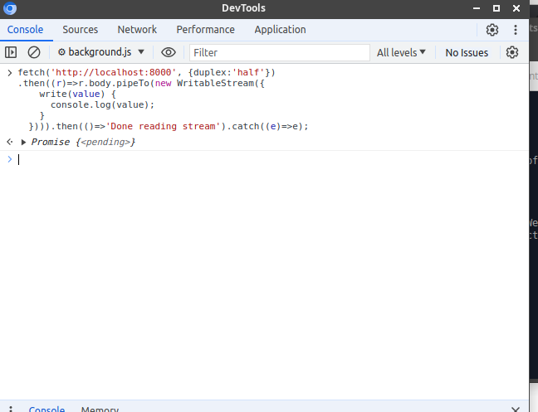
Task: Click the 'http://localhost:8000' string in the code
Action: click(114, 72)
